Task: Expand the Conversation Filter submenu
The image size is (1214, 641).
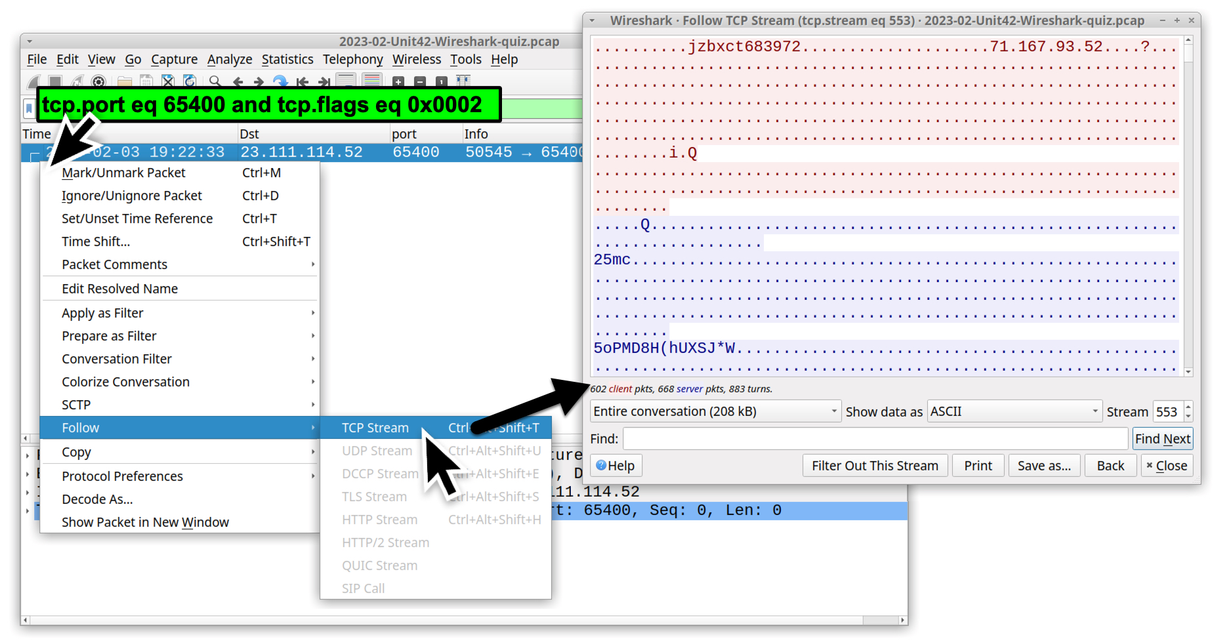Action: coord(180,359)
